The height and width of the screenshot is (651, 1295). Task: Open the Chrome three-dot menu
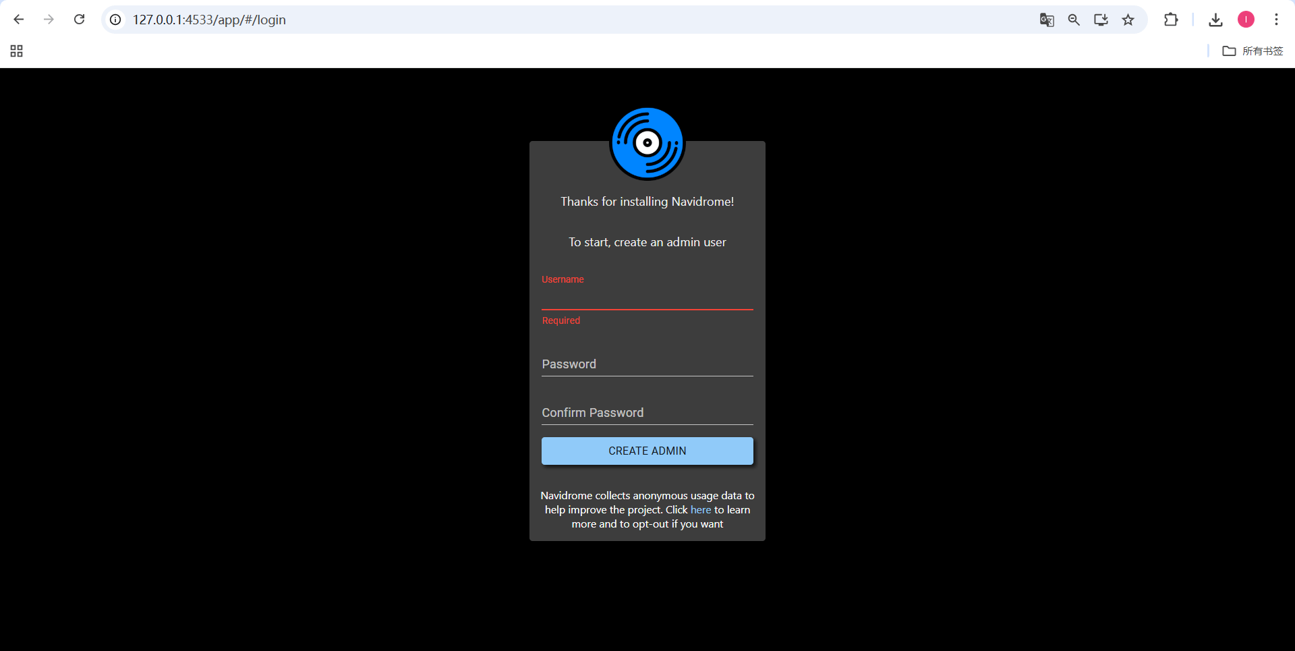pyautogui.click(x=1276, y=20)
